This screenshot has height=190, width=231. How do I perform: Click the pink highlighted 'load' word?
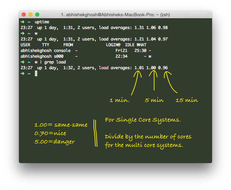coord(104,68)
